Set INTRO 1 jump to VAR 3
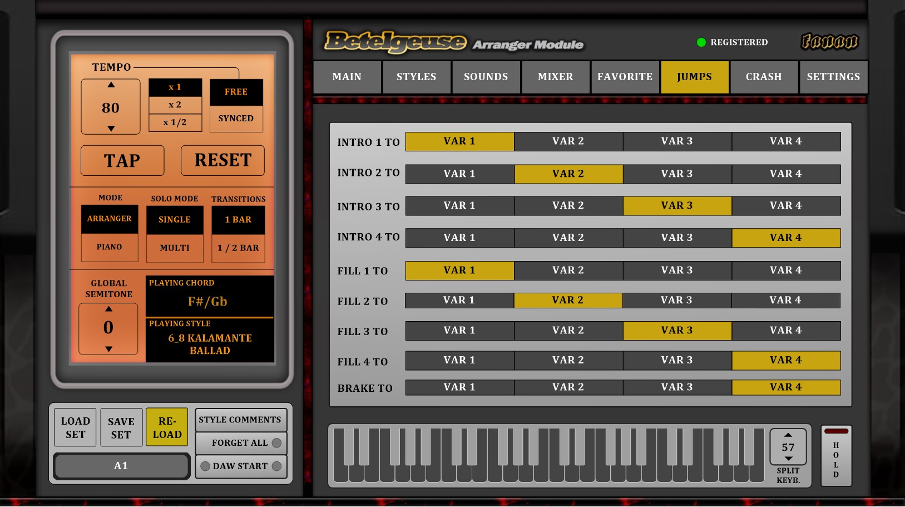 tap(677, 141)
